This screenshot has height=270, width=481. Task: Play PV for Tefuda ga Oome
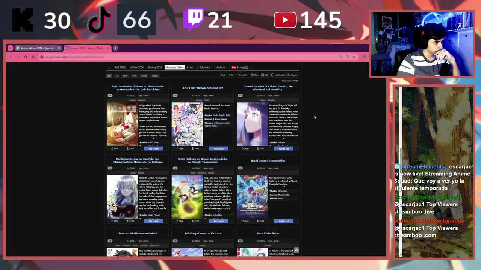click(x=175, y=241)
